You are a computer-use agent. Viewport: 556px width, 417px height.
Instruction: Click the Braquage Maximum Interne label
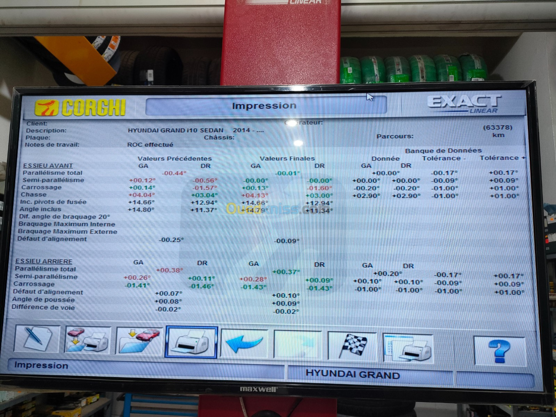coord(66,224)
